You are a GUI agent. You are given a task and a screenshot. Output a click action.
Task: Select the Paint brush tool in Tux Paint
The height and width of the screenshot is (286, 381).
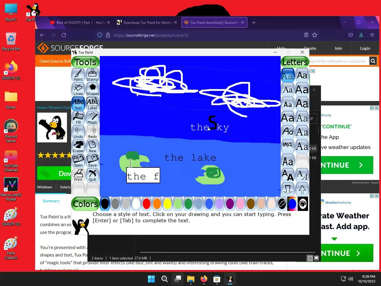click(78, 75)
